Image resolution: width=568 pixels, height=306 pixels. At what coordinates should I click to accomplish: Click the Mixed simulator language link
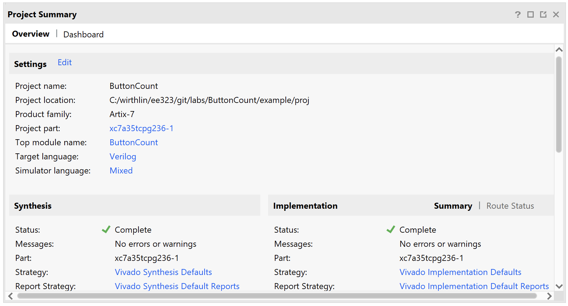(121, 171)
